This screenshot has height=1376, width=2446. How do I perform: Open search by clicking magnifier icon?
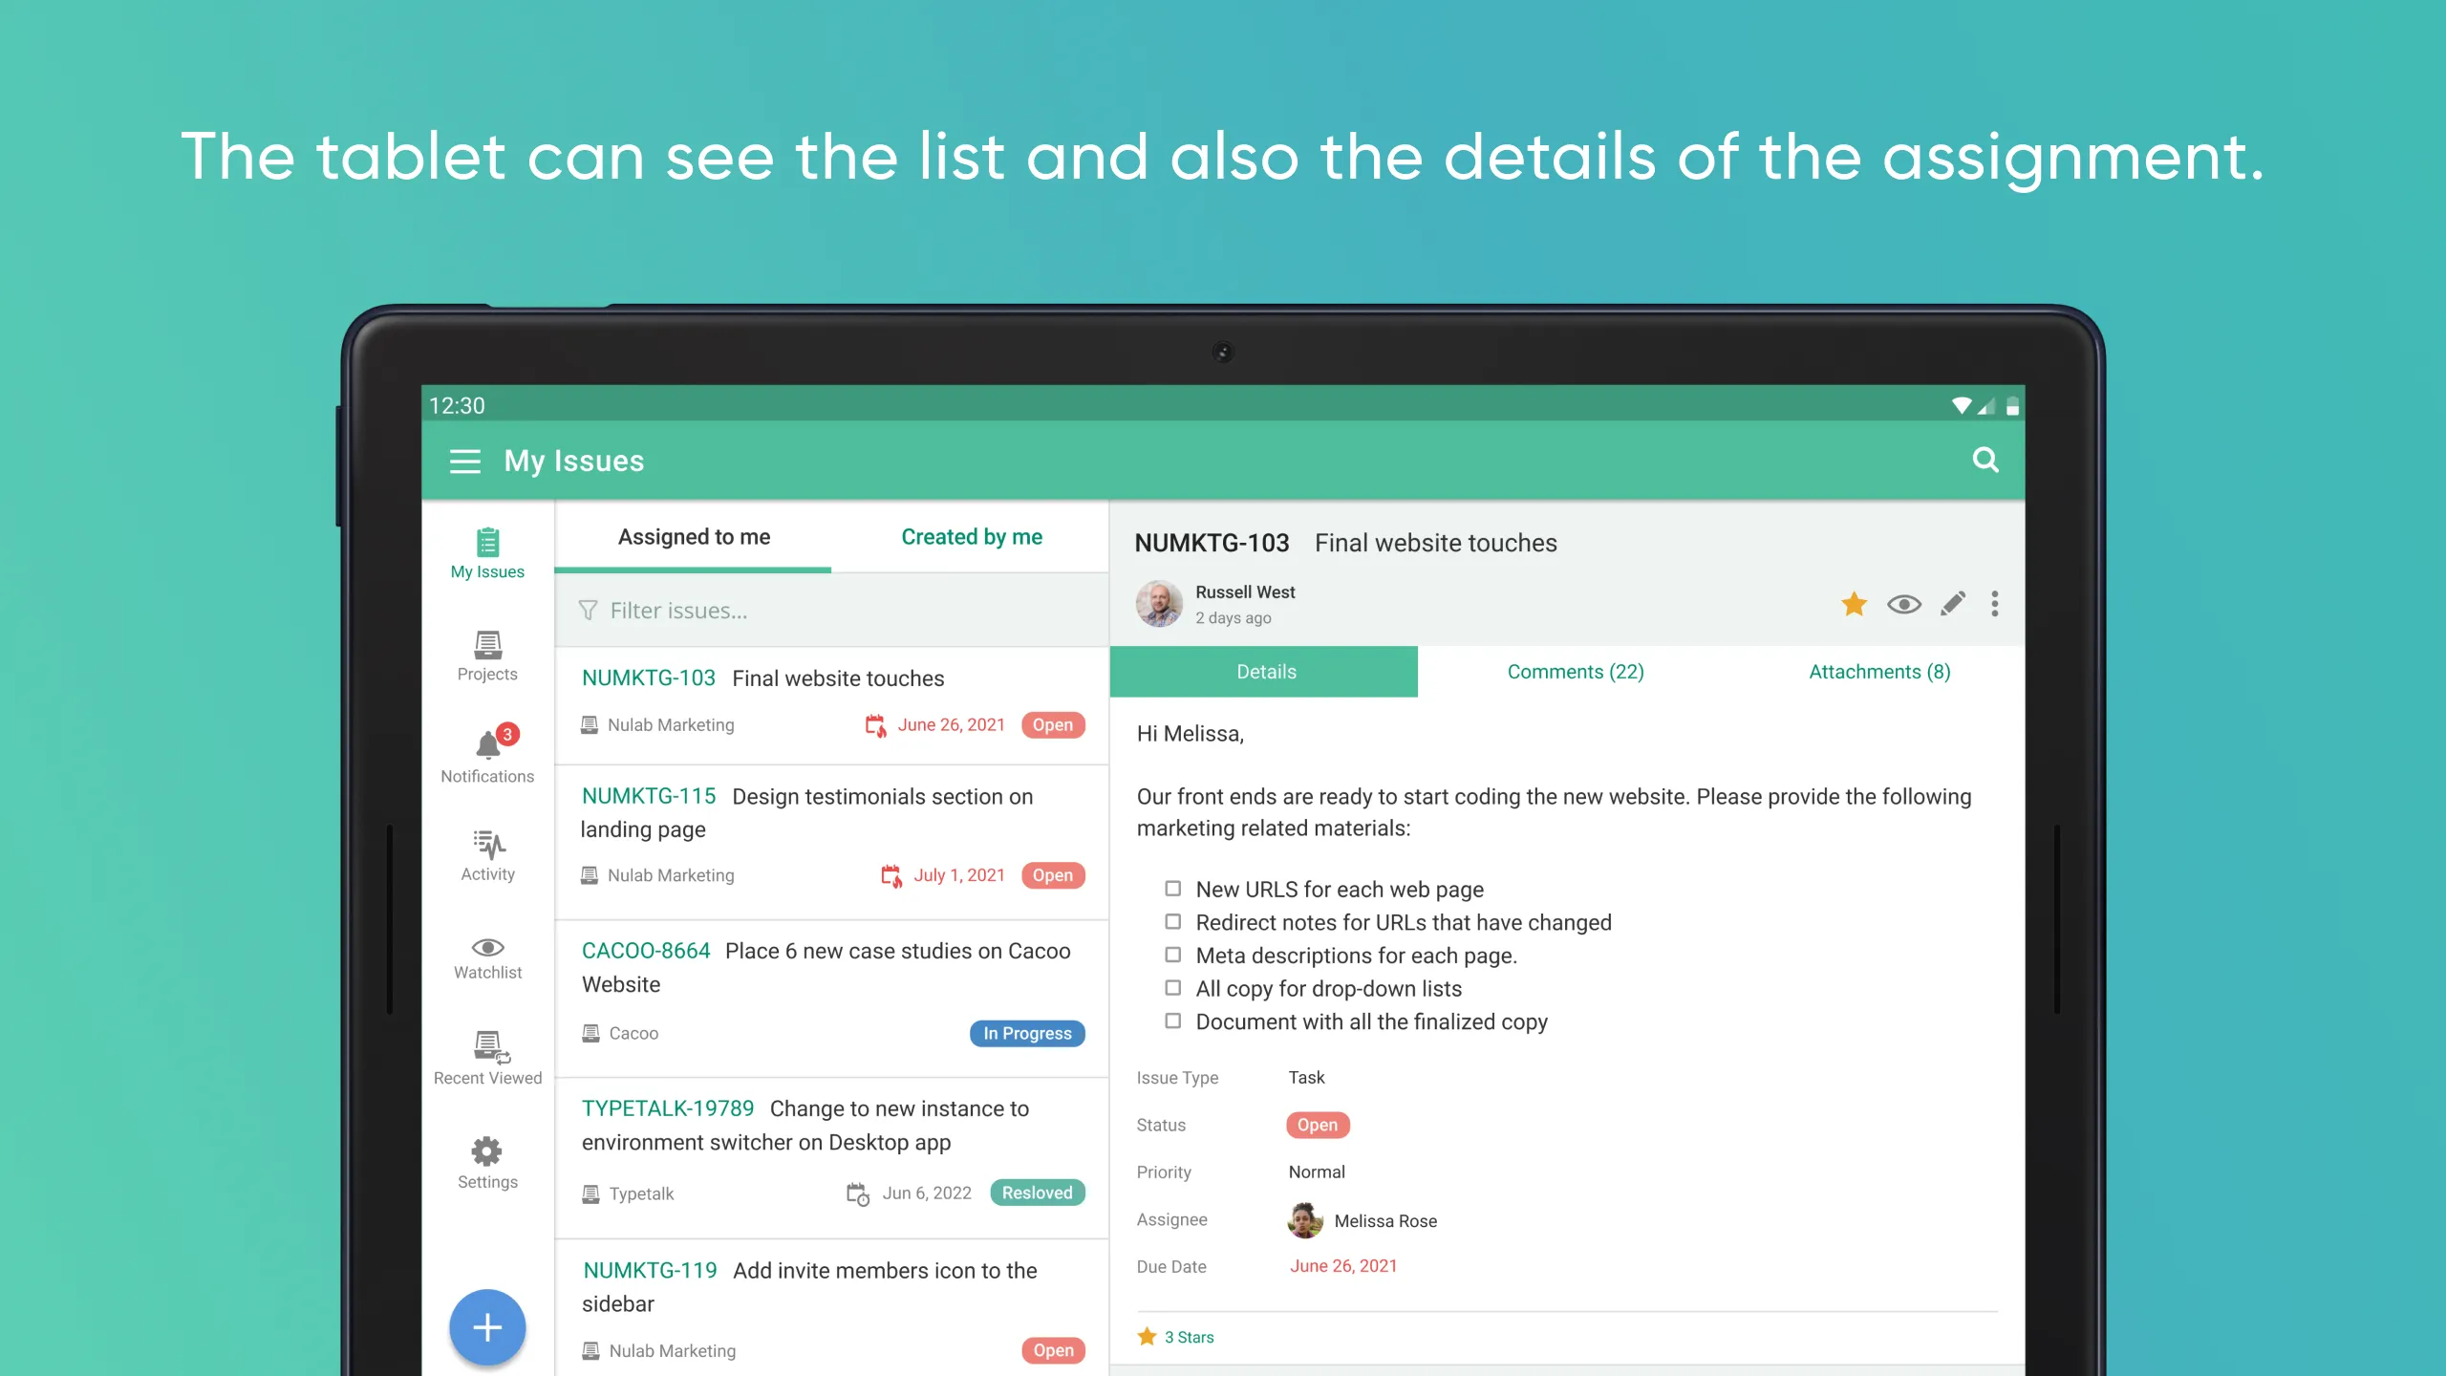[x=1985, y=461]
